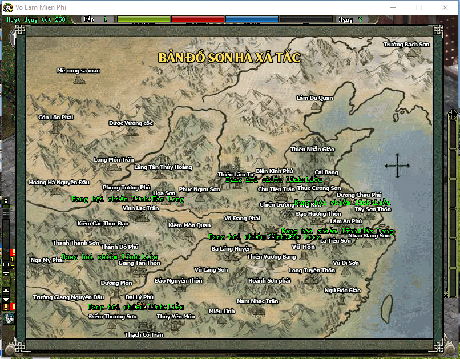The width and height of the screenshot is (460, 359).
Task: Toggle the vertical resize arrow on chat panel
Action: (6, 201)
